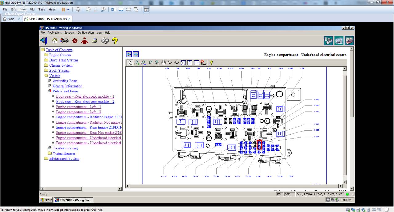
Task: Click TIS 2000 - Wiring Dia... taskbar button
Action: point(73,200)
